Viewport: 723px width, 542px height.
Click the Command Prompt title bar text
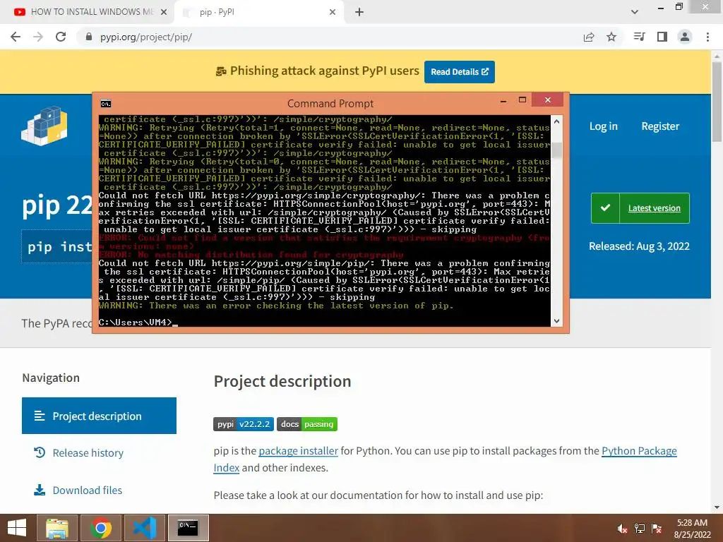tap(330, 103)
